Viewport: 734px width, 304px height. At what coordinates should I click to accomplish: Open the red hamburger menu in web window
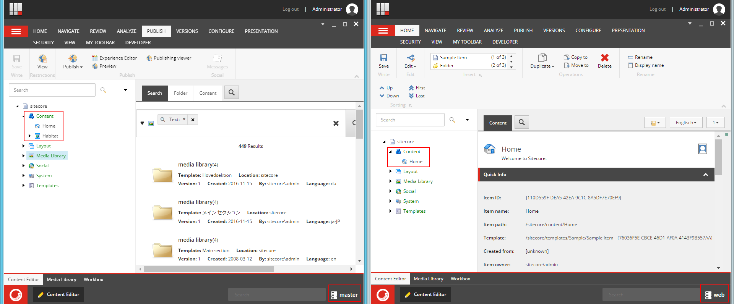coord(383,31)
